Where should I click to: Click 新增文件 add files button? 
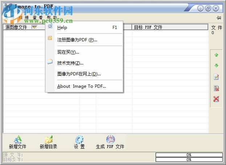coord(17,142)
